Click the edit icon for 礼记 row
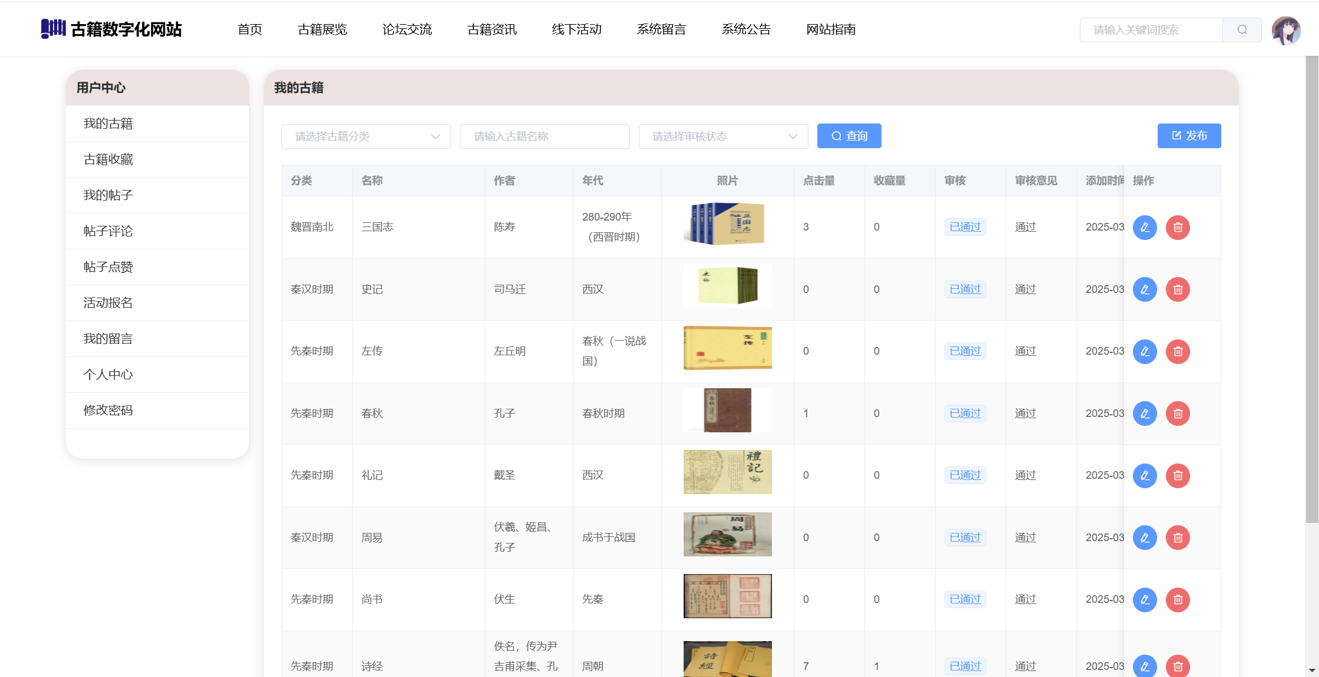This screenshot has width=1319, height=677. pos(1145,475)
